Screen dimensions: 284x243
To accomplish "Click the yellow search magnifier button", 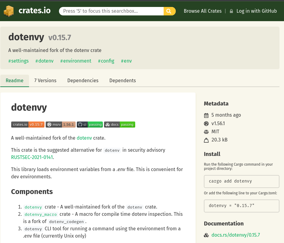I will pyautogui.click(x=169, y=11).
